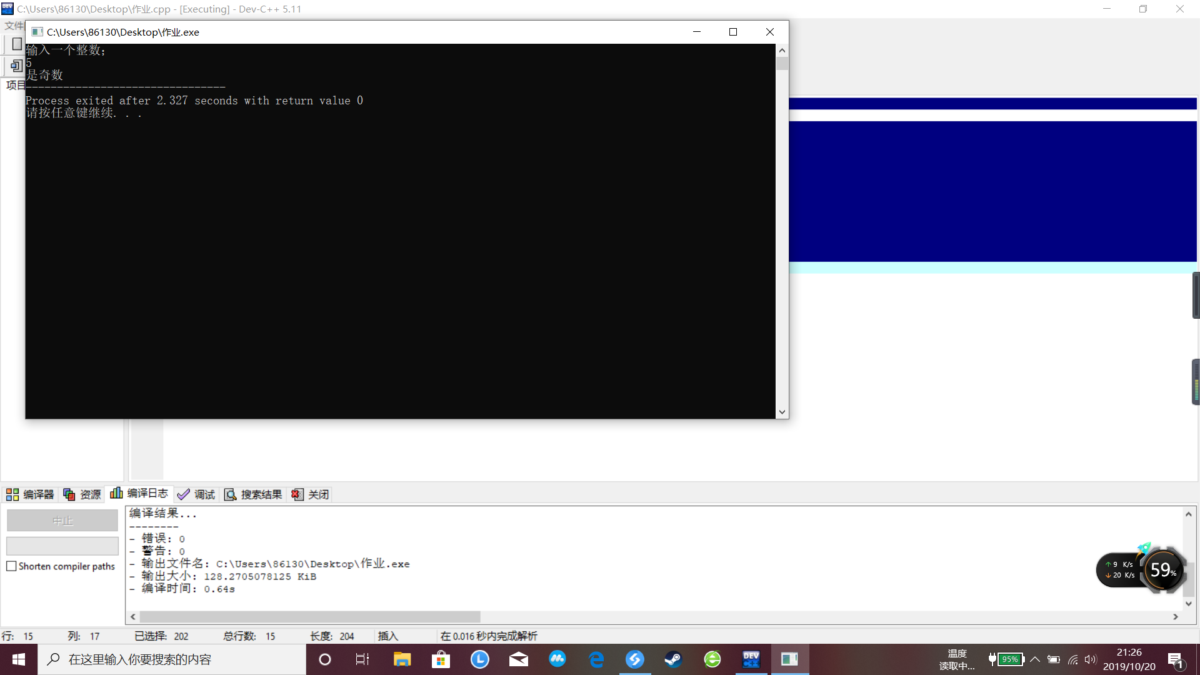Enable Shorten compiler paths checkbox
The height and width of the screenshot is (675, 1200).
click(12, 566)
